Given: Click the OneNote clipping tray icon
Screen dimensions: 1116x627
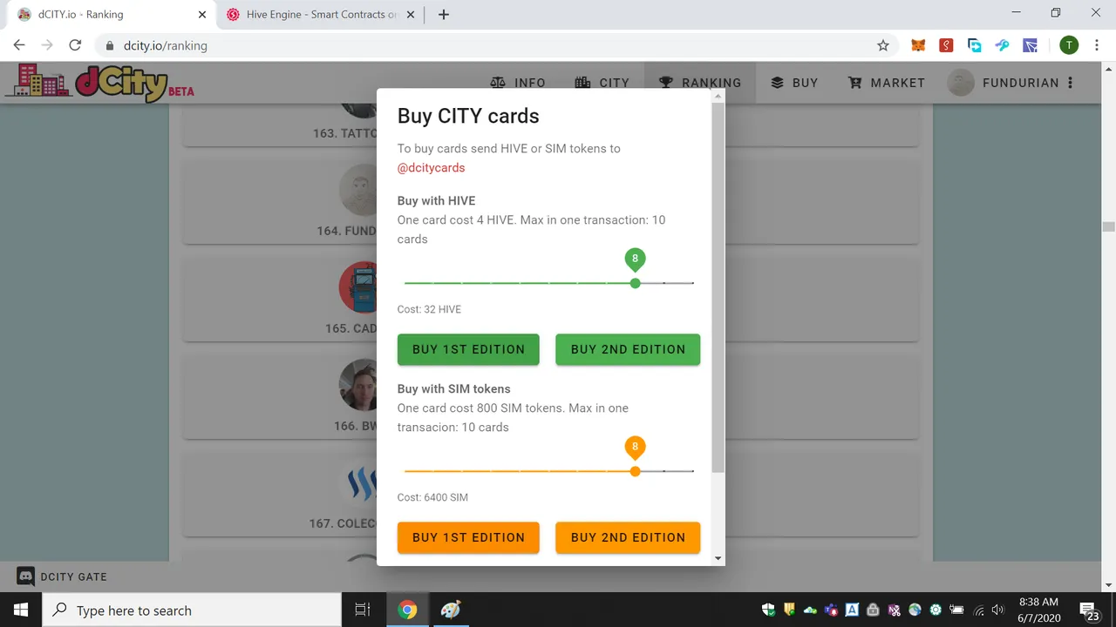Looking at the screenshot, I should tap(894, 610).
